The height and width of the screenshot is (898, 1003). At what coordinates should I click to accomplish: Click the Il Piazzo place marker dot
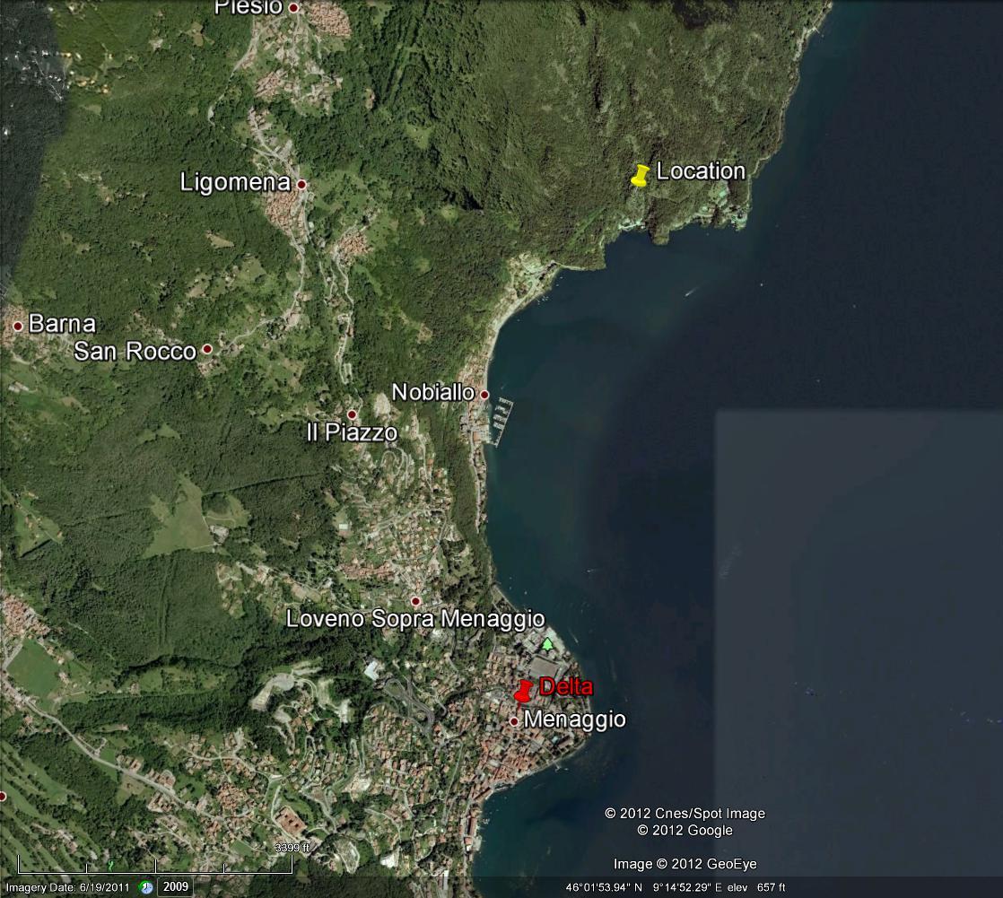pyautogui.click(x=352, y=414)
